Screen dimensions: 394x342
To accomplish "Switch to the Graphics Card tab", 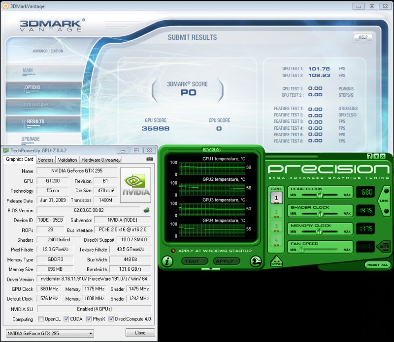I will pos(20,159).
